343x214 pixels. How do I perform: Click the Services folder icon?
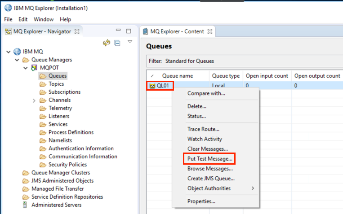coord(43,124)
